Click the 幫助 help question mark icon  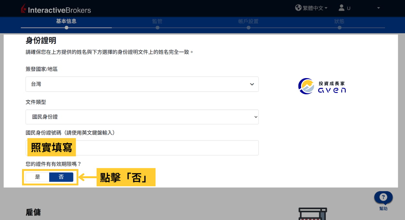pos(383,197)
